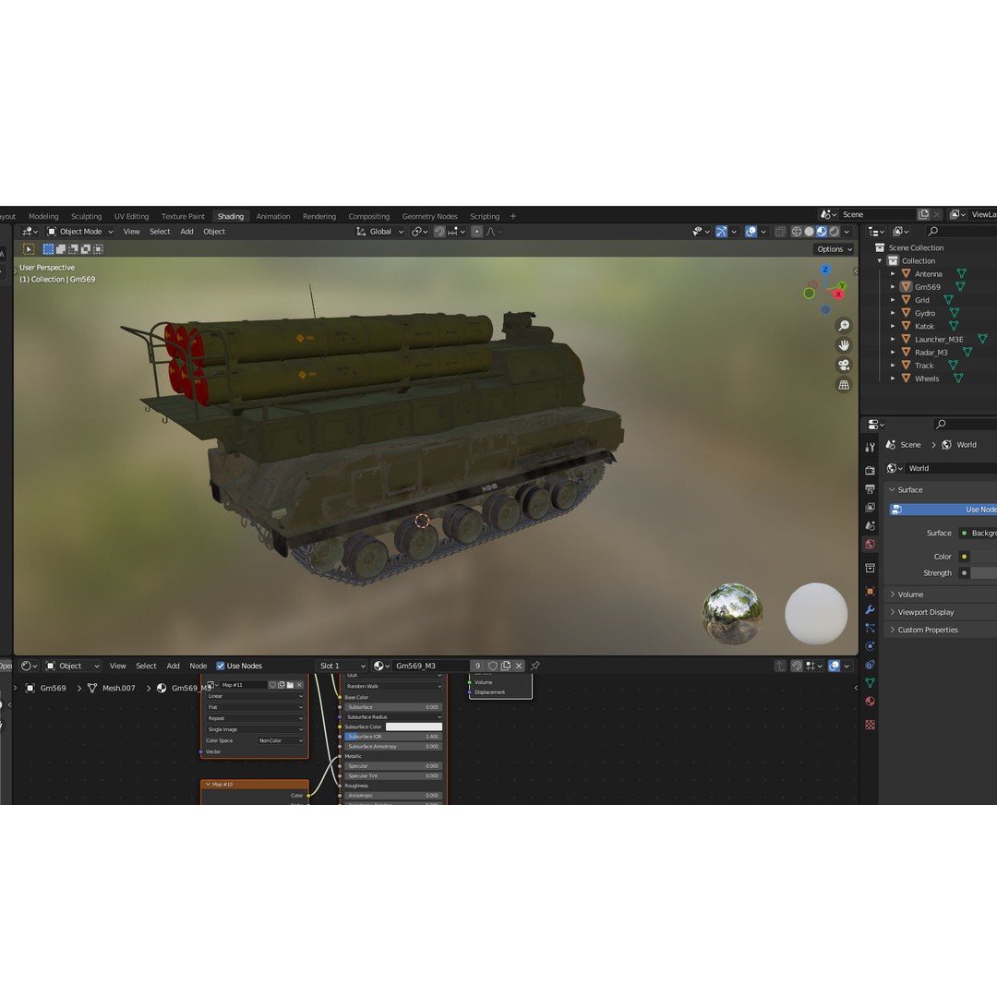Switch to material preview shading
This screenshot has height=997, width=997.
[822, 232]
